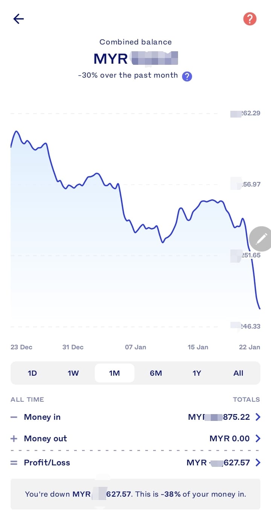Switch chart to 6M range

pyautogui.click(x=156, y=373)
